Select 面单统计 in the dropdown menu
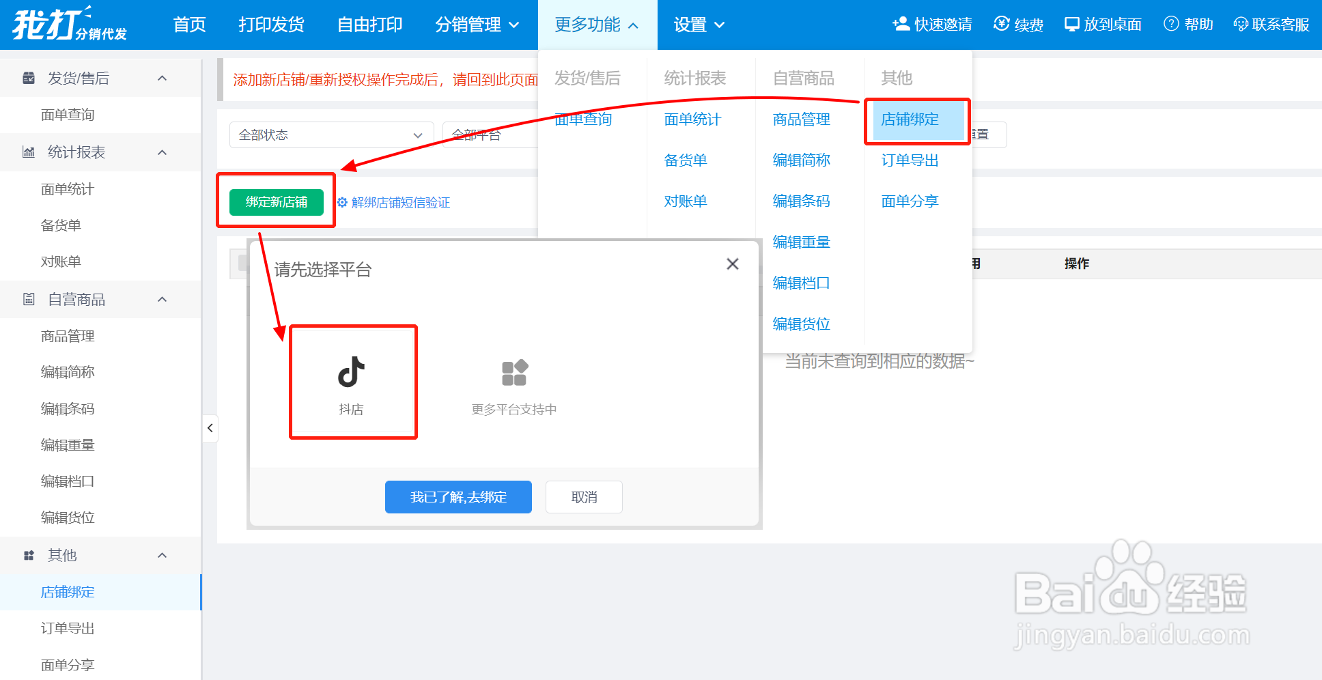The height and width of the screenshot is (680, 1322). click(x=692, y=119)
